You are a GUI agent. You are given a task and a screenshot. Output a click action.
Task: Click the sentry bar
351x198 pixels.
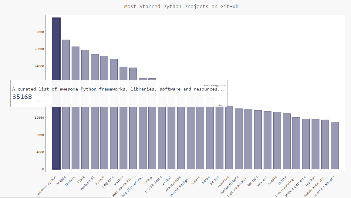tap(287, 141)
